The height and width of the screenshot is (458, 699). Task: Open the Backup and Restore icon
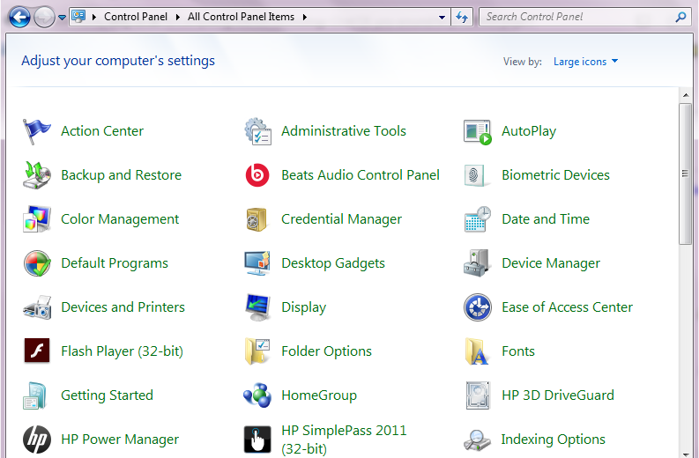(36, 175)
